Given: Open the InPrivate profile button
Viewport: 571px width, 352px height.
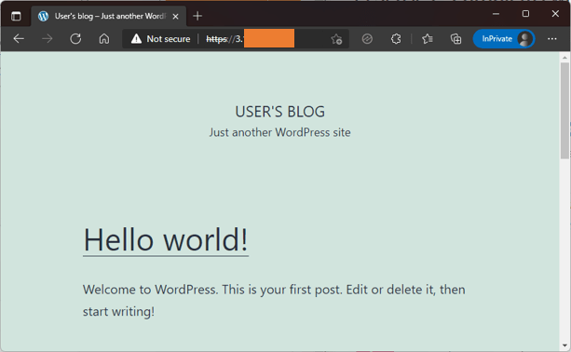Looking at the screenshot, I should click(504, 38).
